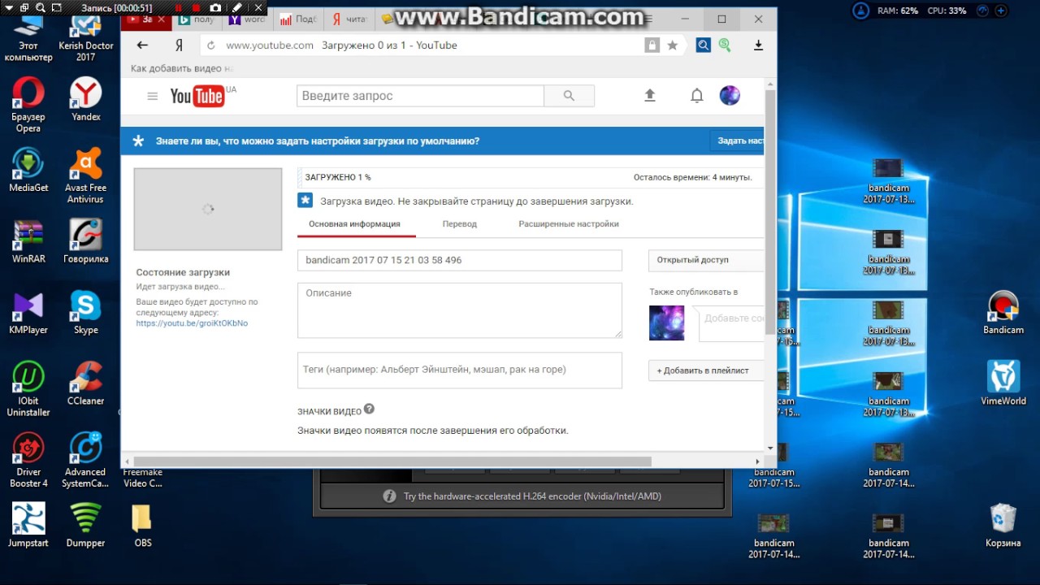Open the https://youtu.be/groiKtOKbNo link
This screenshot has height=585, width=1040.
point(192,323)
